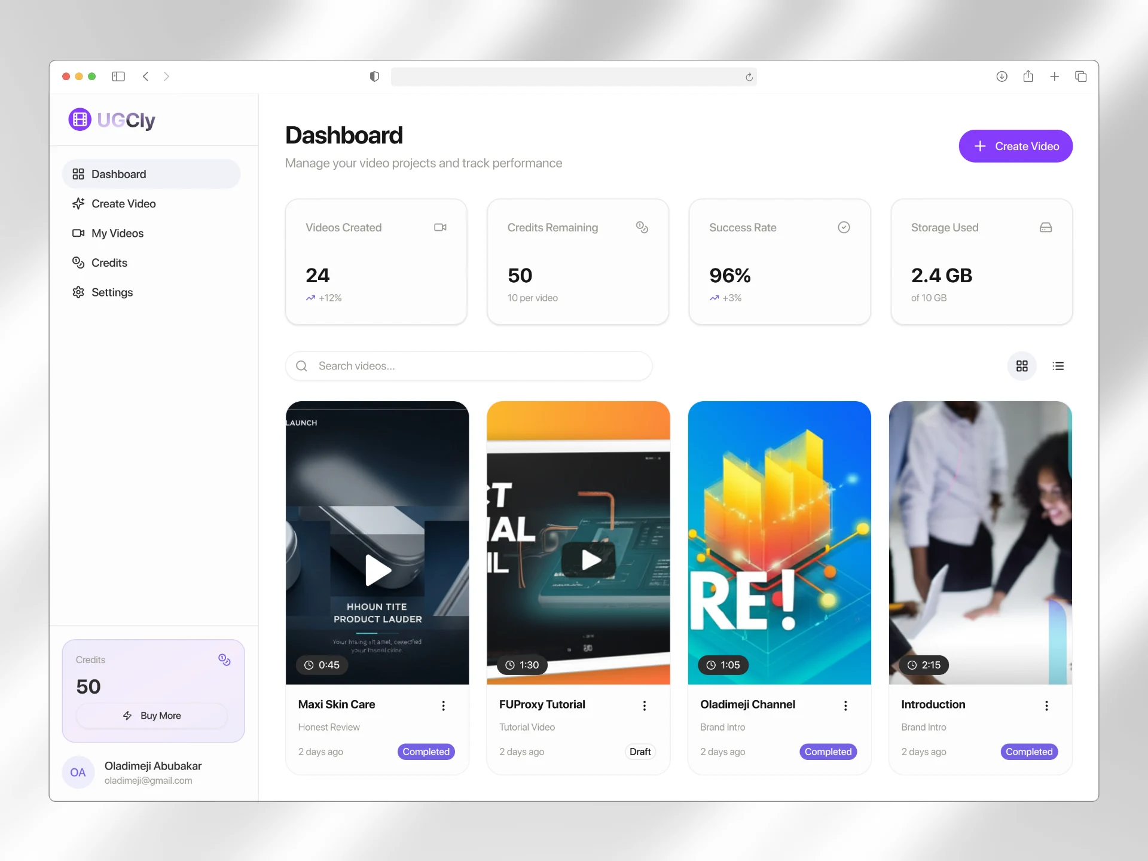Click the browser share icon
This screenshot has height=861, width=1148.
[1028, 77]
